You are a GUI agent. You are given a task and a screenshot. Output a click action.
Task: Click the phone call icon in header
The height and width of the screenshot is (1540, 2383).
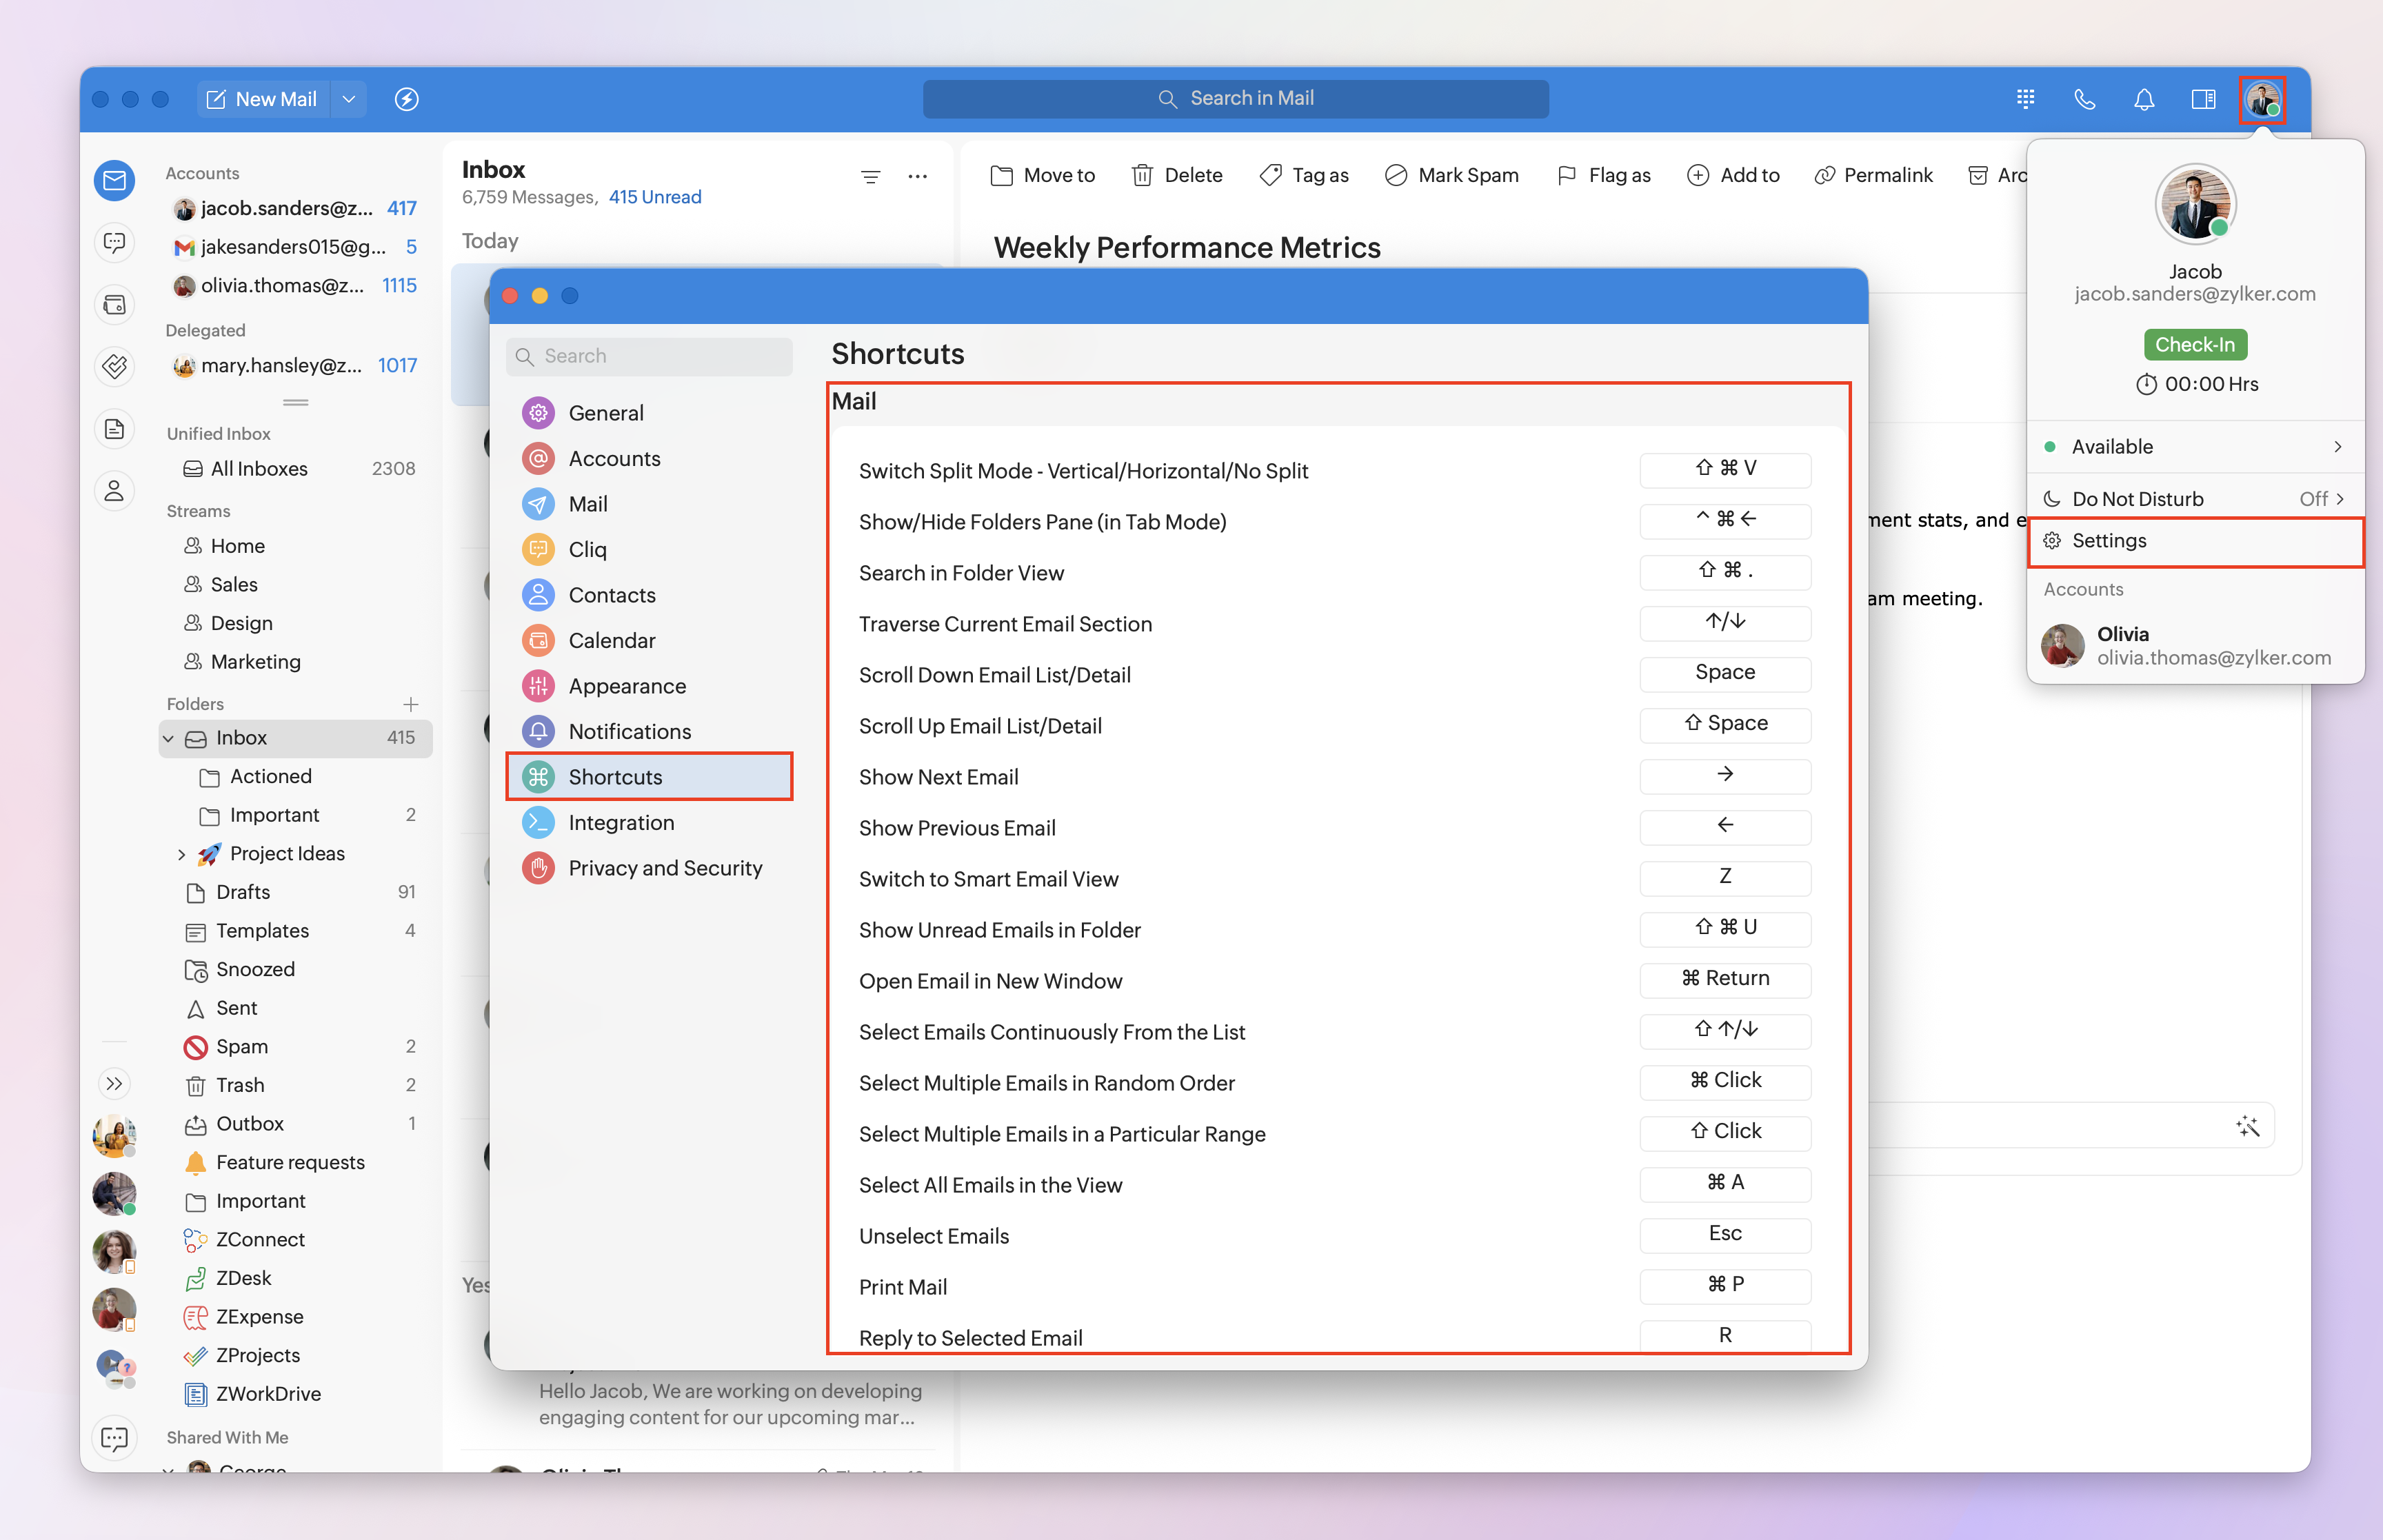[x=2085, y=98]
